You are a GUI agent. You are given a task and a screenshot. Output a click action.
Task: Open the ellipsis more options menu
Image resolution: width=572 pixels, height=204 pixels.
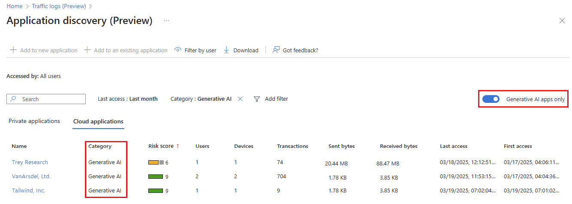(x=166, y=21)
